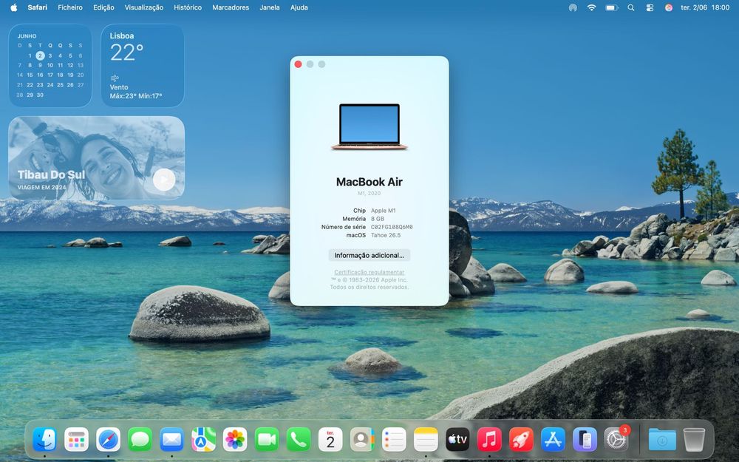The width and height of the screenshot is (739, 462).
Task: Open Mail app in Dock
Action: (171, 439)
